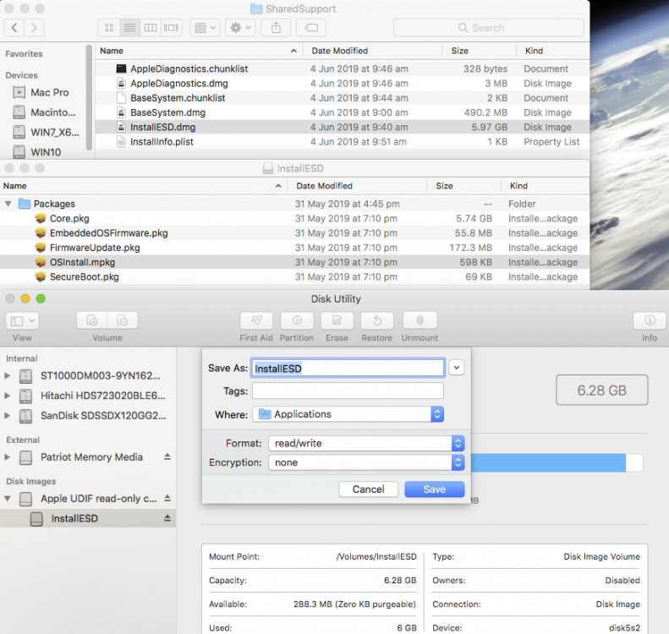Sort SharedSupport list by Date Modified

(372, 51)
